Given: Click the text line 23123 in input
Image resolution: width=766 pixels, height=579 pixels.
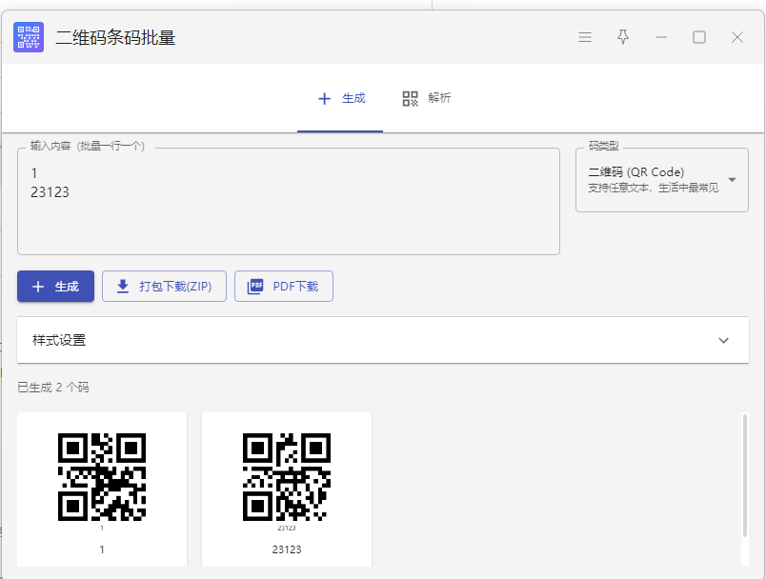Looking at the screenshot, I should pyautogui.click(x=50, y=192).
